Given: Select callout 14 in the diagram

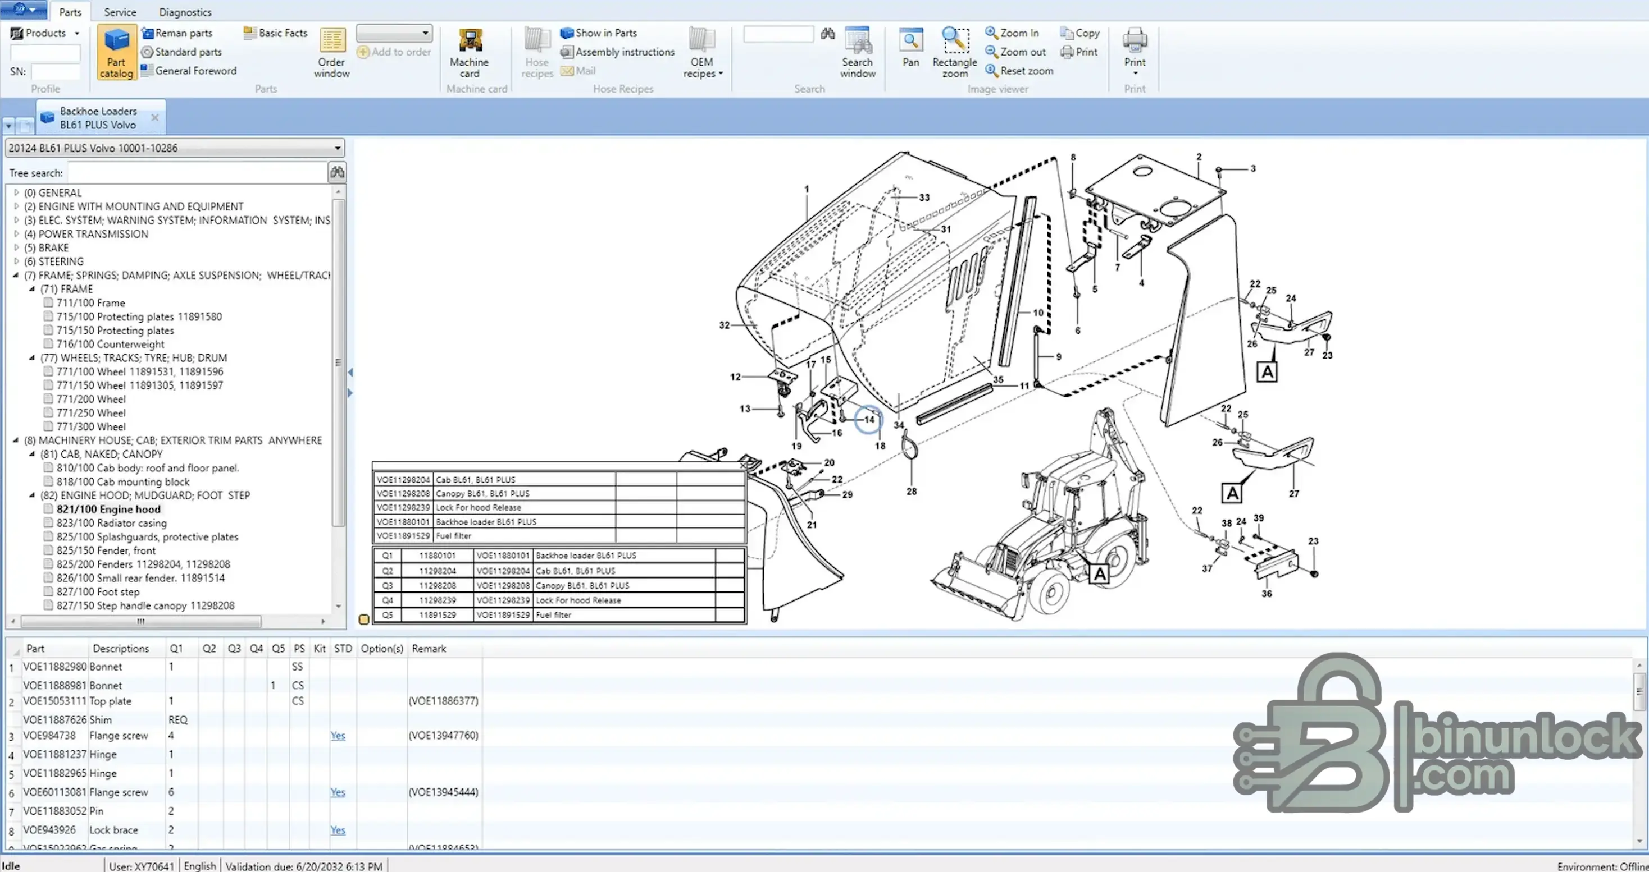Looking at the screenshot, I should click(x=869, y=419).
